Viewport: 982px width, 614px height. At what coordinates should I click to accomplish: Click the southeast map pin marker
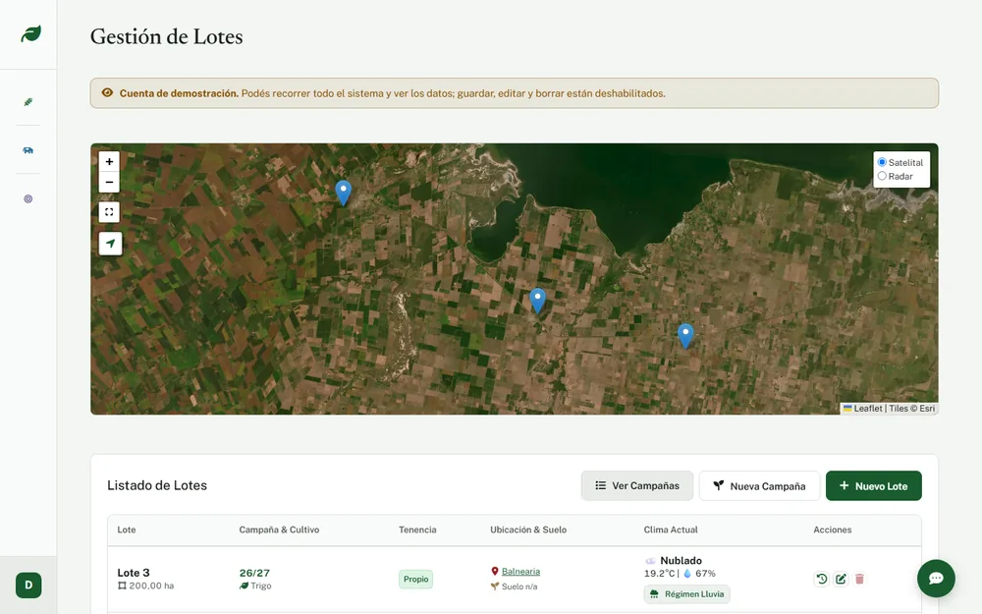[x=685, y=336]
